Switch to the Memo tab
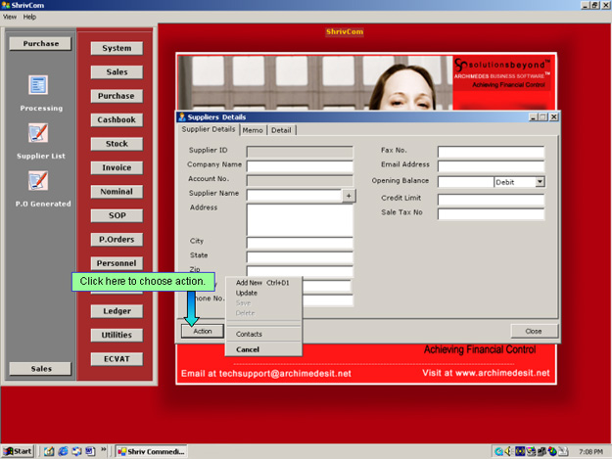612x459 pixels. (x=253, y=130)
